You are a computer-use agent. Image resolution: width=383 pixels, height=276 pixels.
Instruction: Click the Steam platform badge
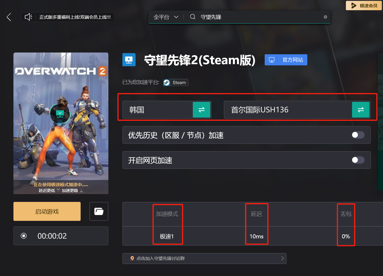click(176, 83)
